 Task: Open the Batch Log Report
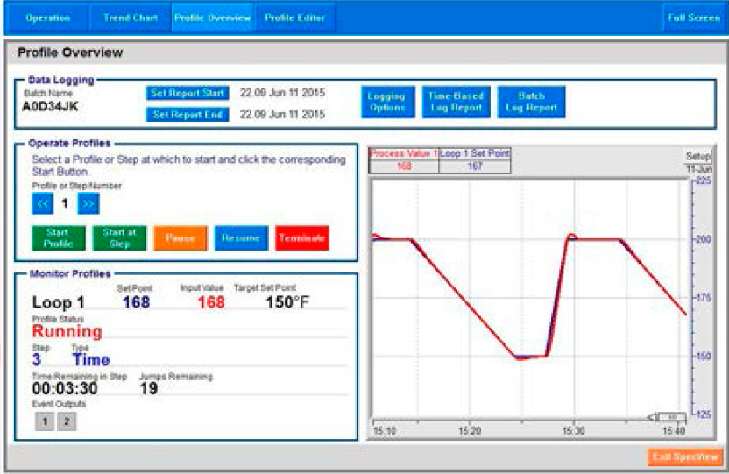[x=531, y=102]
